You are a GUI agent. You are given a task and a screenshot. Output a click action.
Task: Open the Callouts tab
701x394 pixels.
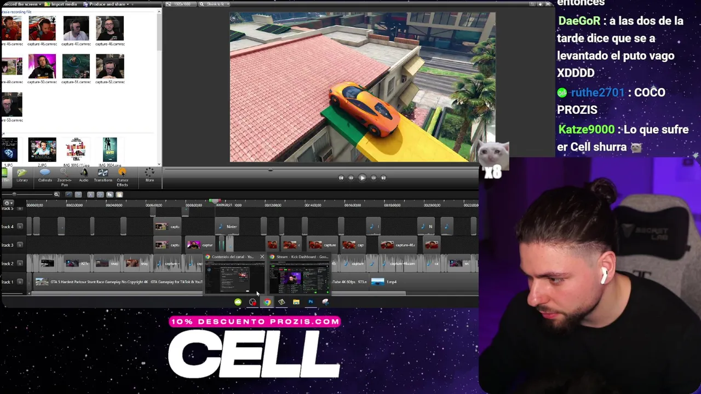click(x=45, y=175)
